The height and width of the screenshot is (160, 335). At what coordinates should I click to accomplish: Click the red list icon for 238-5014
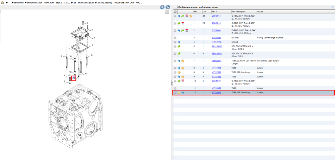tap(183, 23)
